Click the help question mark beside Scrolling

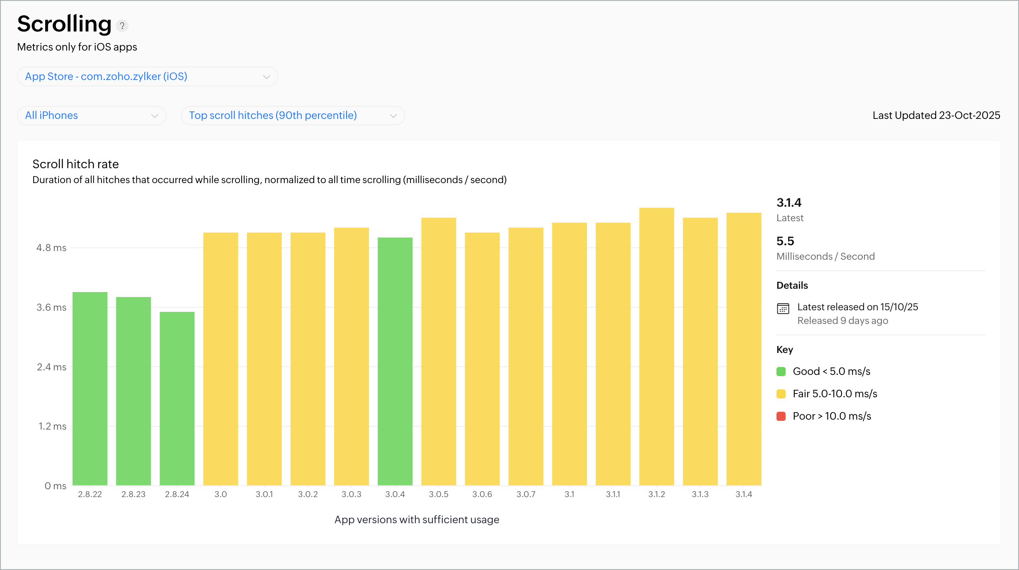[122, 26]
